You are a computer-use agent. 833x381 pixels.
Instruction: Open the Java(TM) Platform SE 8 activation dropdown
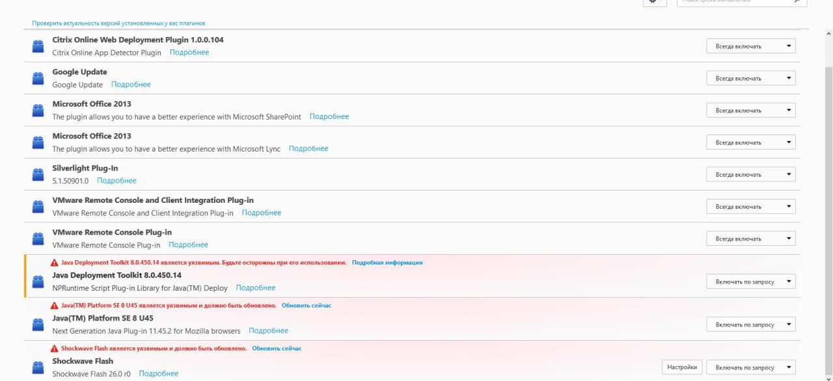pos(751,324)
